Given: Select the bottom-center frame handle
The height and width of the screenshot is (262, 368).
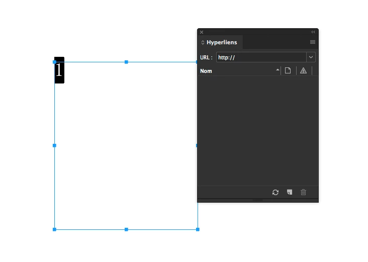Looking at the screenshot, I should tap(126, 229).
